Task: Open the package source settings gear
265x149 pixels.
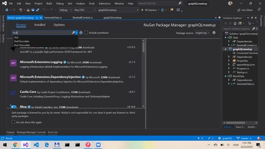Action: click(214, 33)
